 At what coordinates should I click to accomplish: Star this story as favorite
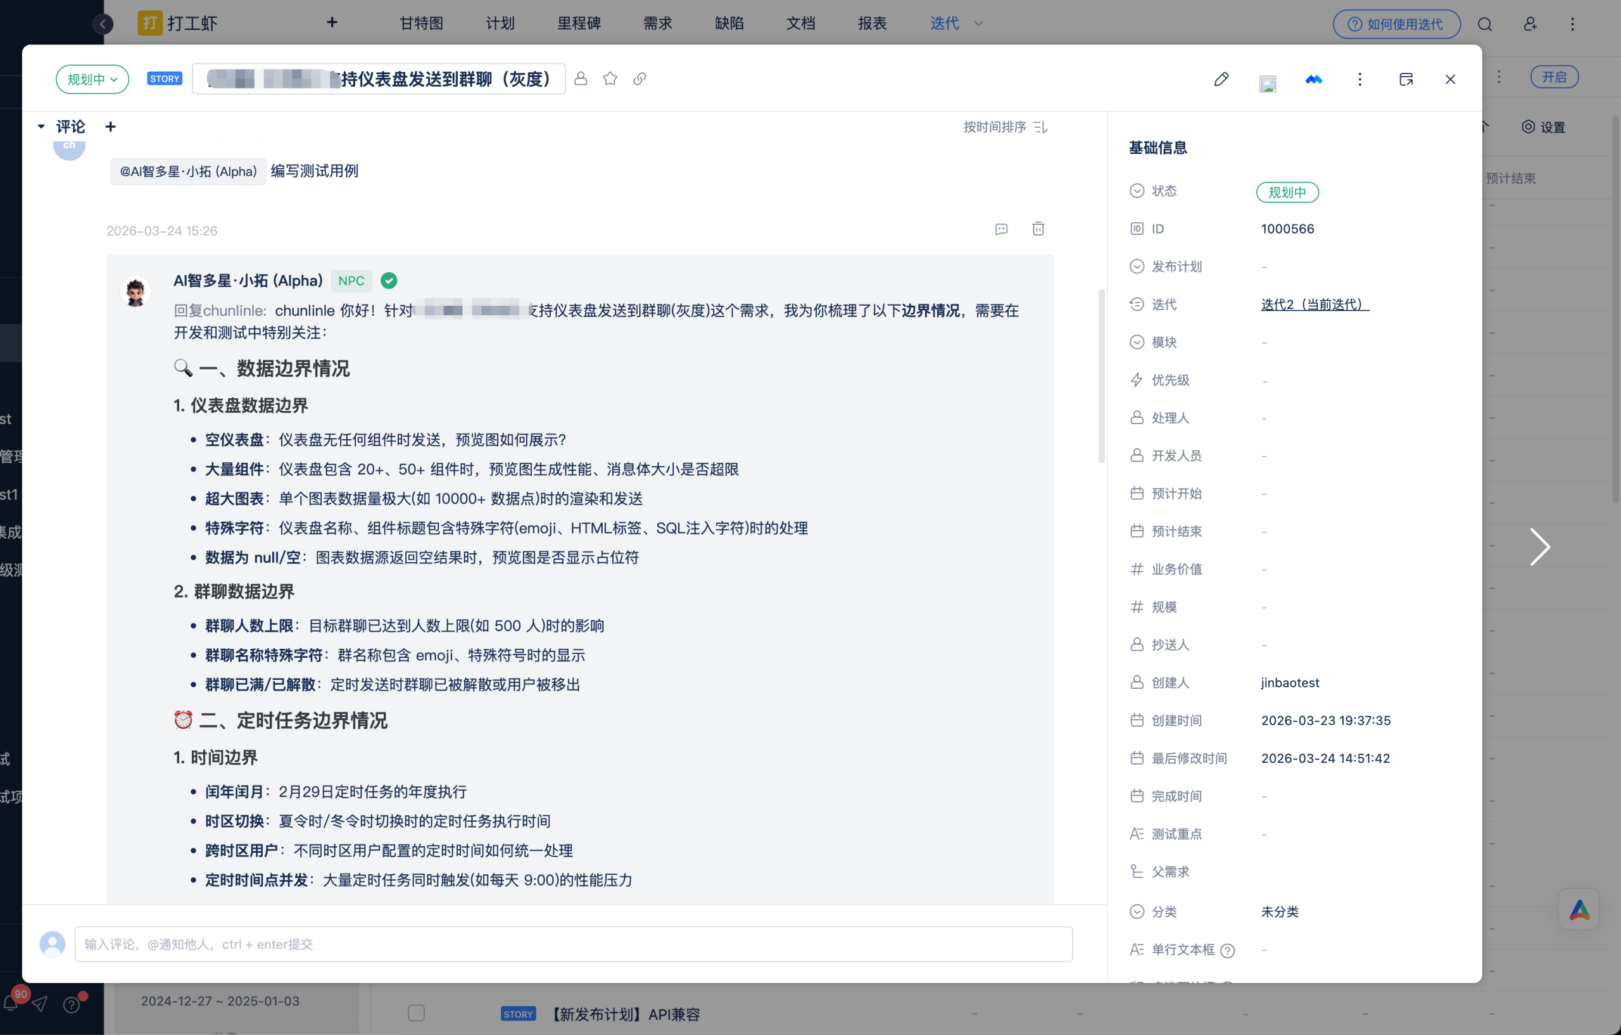[610, 78]
